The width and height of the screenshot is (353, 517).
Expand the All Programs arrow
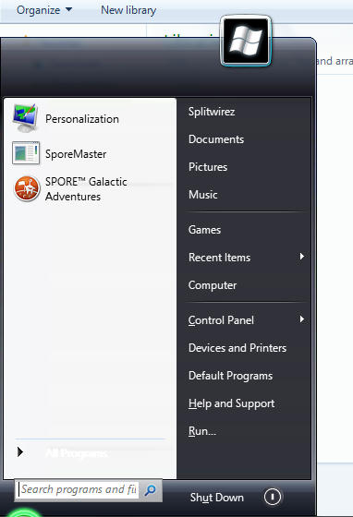click(20, 451)
